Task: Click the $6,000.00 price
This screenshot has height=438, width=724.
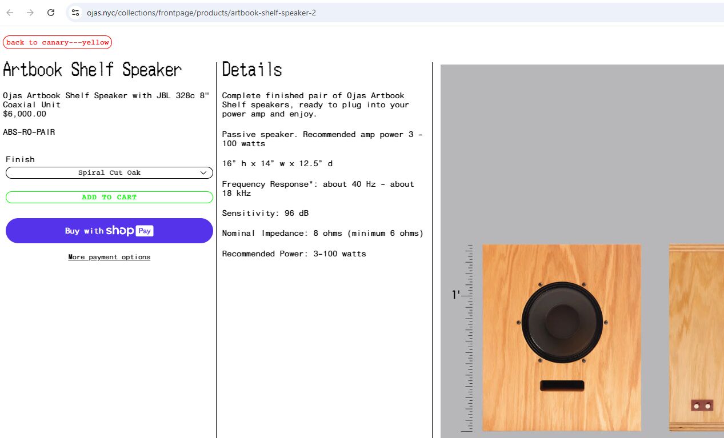Action: tap(25, 114)
